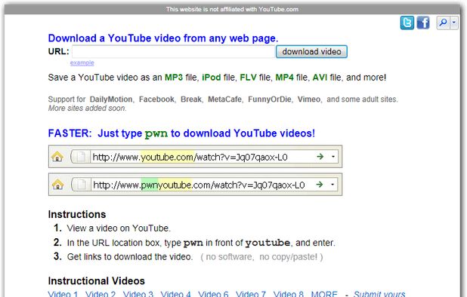Click 'More sites added soon' text
The height and width of the screenshot is (297, 467).
click(x=87, y=108)
